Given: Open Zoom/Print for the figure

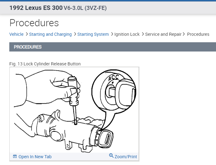Looking at the screenshot, I should [126, 157].
